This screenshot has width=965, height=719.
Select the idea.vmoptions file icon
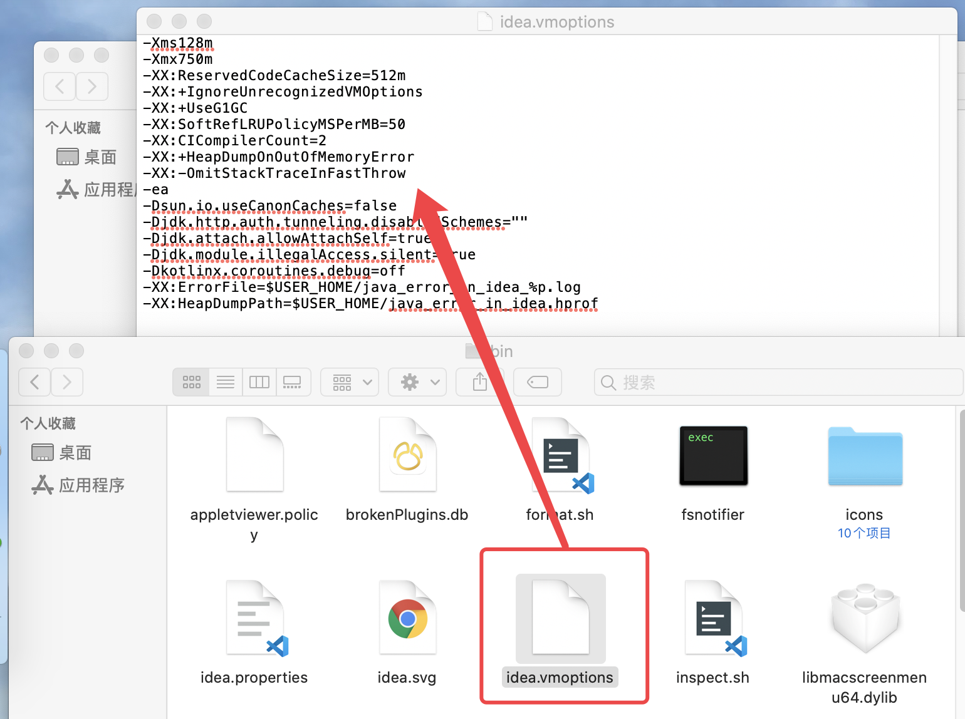pyautogui.click(x=561, y=618)
